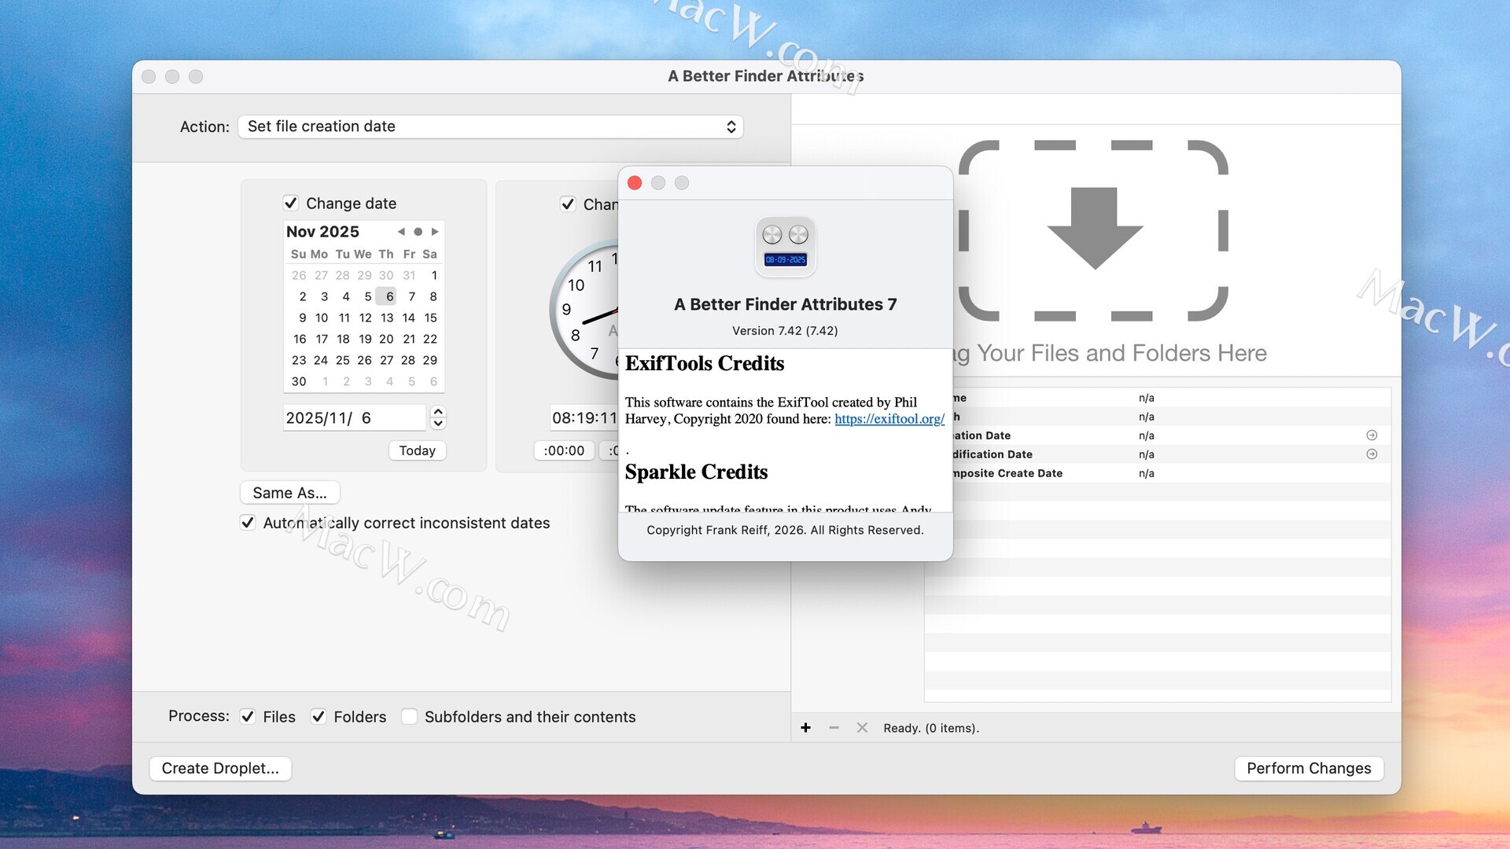
Task: Disable processing of Folders
Action: coord(319,717)
